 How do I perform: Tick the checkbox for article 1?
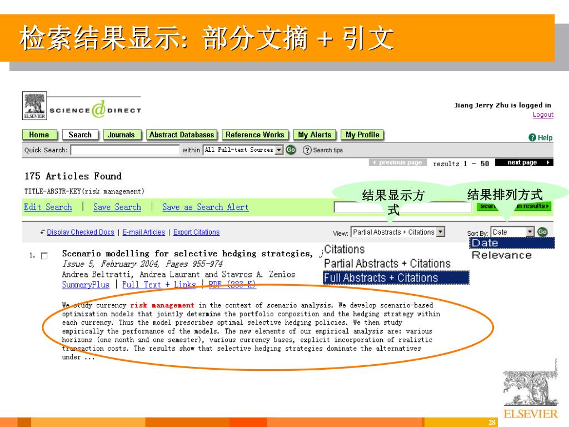tap(44, 256)
